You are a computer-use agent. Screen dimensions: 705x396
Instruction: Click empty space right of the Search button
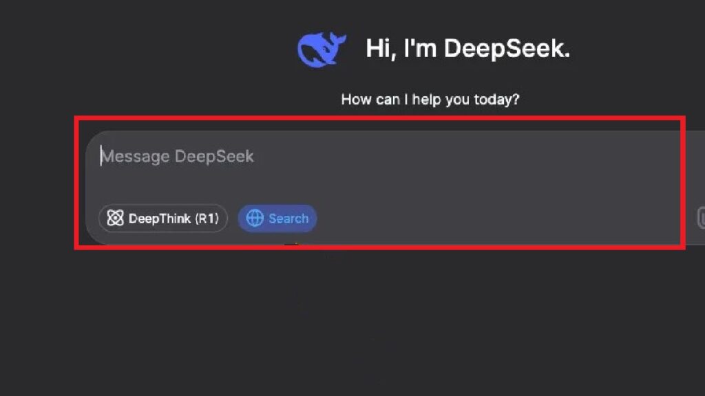(494, 219)
